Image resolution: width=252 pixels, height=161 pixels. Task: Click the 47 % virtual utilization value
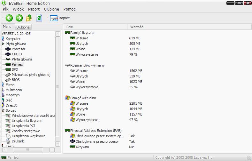(x=134, y=120)
